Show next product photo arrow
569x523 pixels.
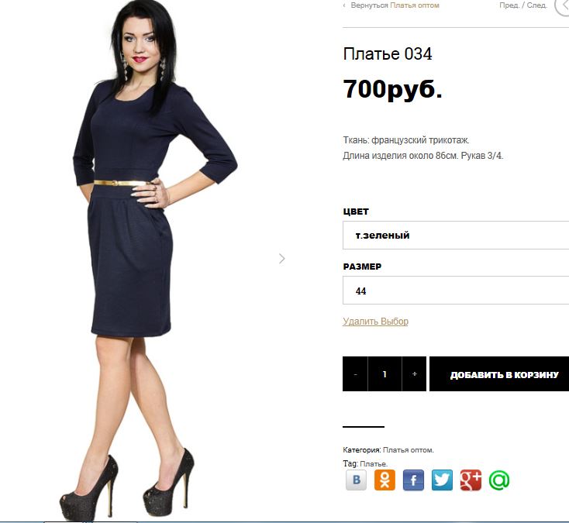coord(282,259)
